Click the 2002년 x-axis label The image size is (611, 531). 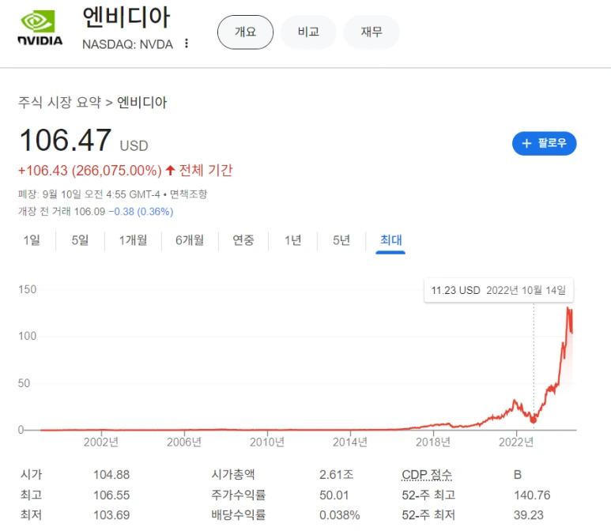coord(101,442)
